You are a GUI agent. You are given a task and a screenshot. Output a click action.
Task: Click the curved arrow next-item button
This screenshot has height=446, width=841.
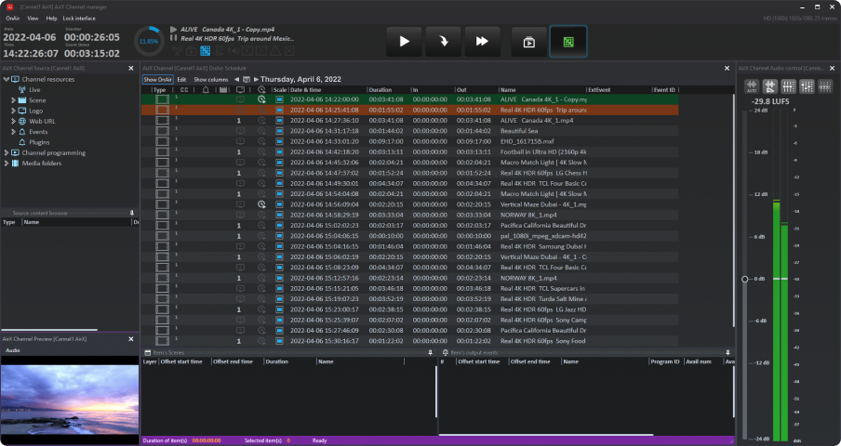pos(443,42)
